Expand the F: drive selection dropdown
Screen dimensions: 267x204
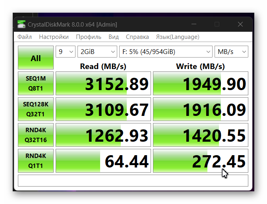click(166, 52)
